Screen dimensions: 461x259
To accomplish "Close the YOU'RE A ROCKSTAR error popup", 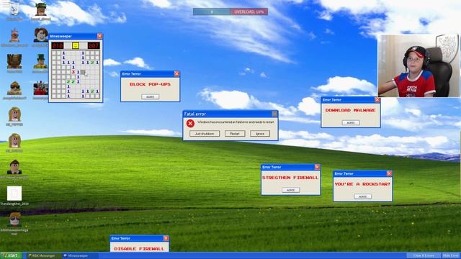I will pos(389,173).
